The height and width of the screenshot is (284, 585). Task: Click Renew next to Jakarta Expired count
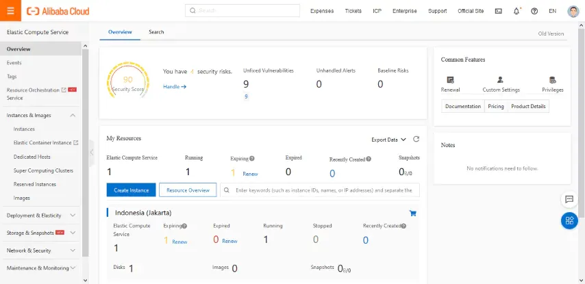pos(230,241)
